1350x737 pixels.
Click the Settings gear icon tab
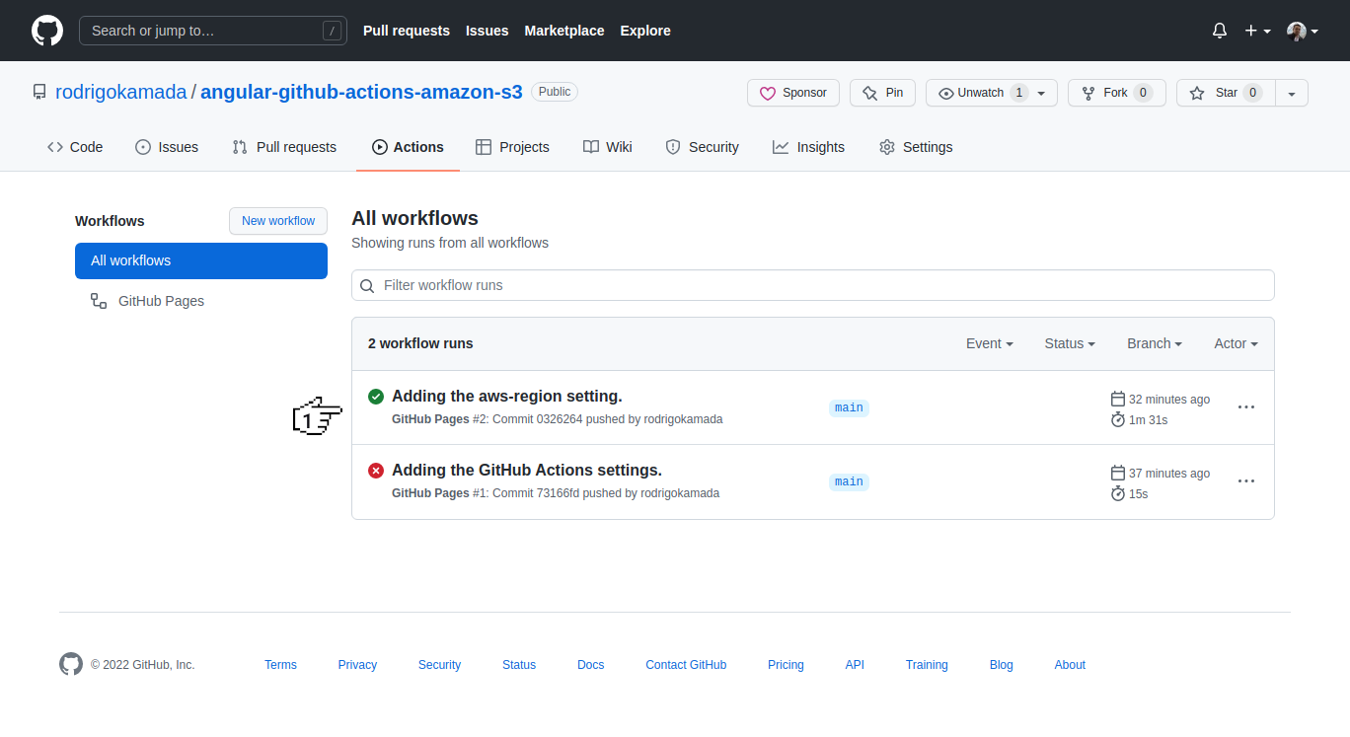[x=887, y=146]
